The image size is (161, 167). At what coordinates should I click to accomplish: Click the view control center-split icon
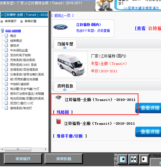click(x=133, y=159)
